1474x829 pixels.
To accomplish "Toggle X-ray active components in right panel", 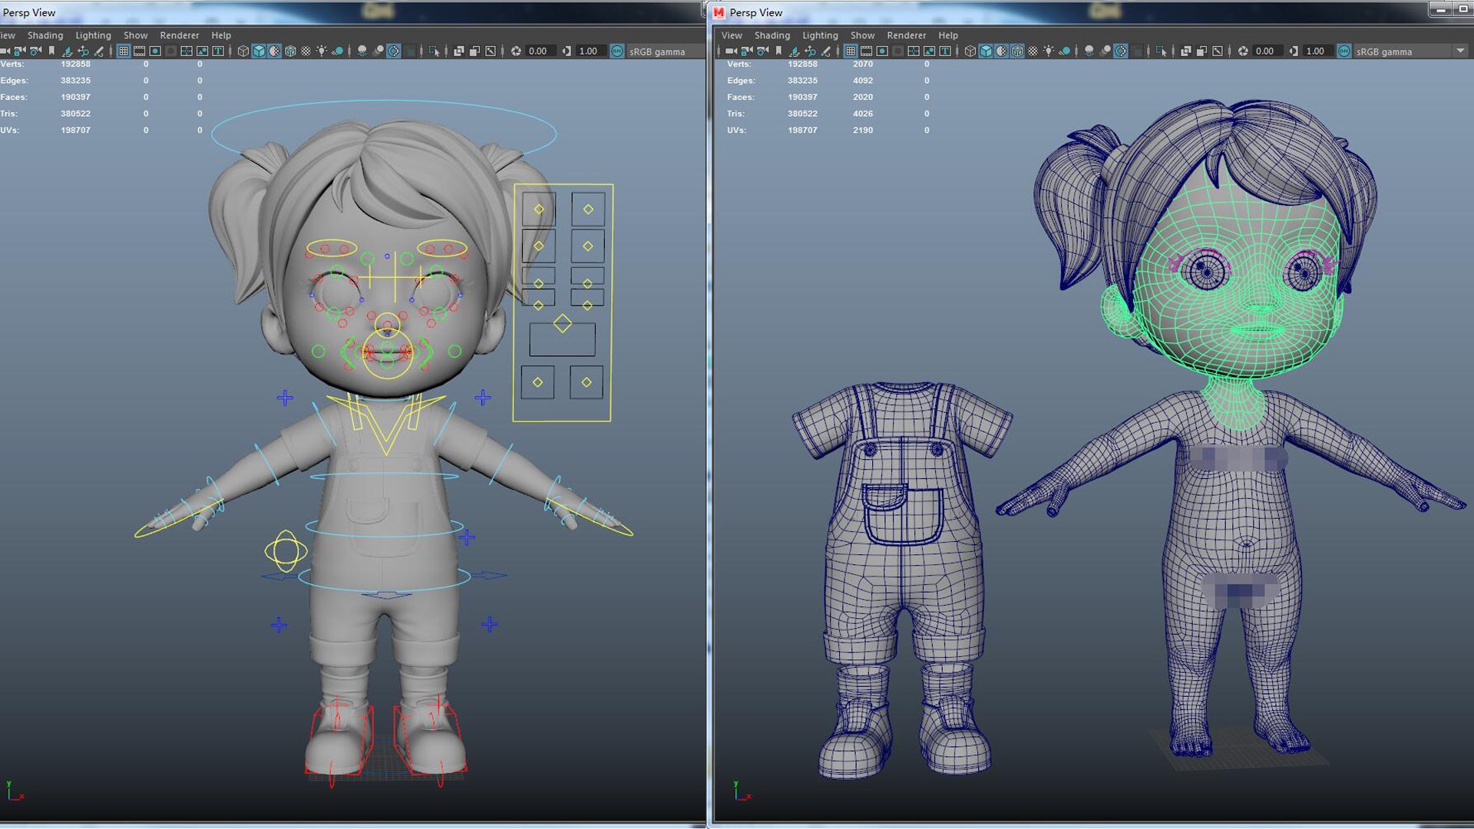I will [1201, 51].
